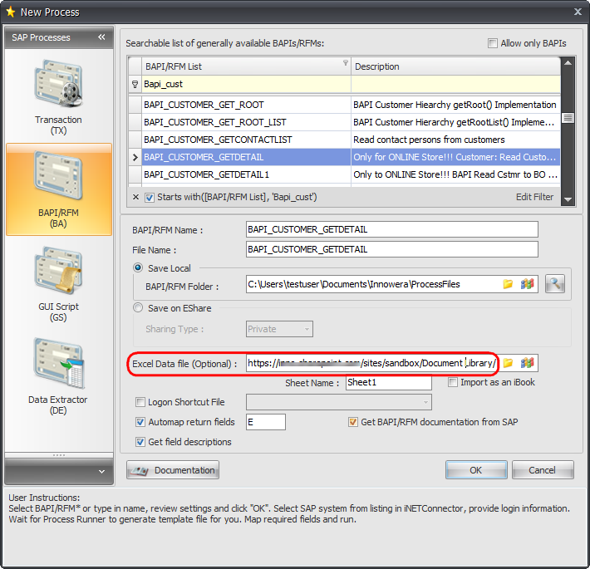The width and height of the screenshot is (590, 569).
Task: Uncheck Get field descriptions checkbox
Action: pyautogui.click(x=140, y=442)
